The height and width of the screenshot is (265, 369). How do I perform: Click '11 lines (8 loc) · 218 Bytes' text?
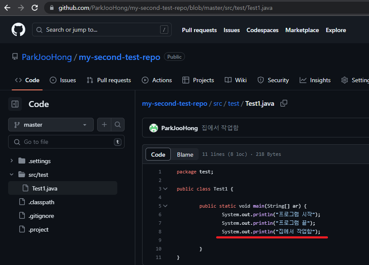pyautogui.click(x=241, y=154)
